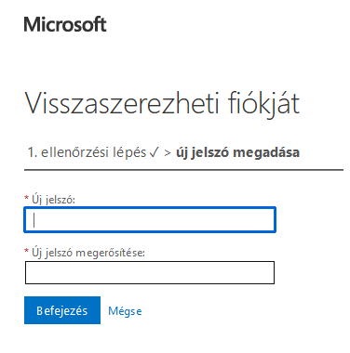Focus the Új jelszó password field
Image resolution: width=350 pixels, height=353 pixels.
click(150, 220)
